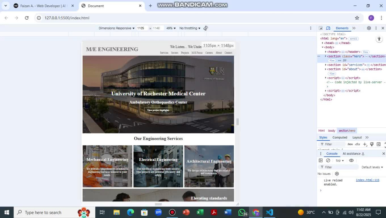Toggle the .cls element classes button

click(x=357, y=144)
